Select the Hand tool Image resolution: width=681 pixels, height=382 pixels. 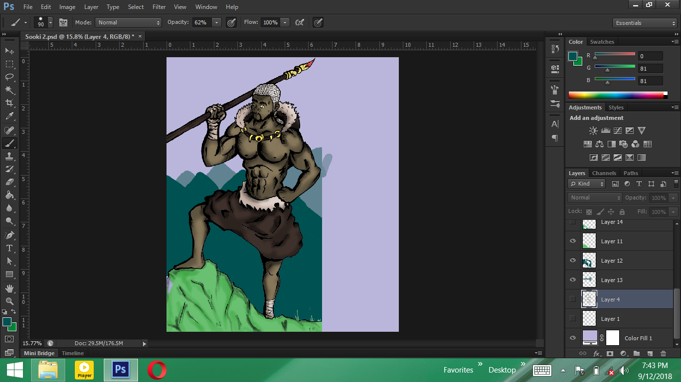point(9,288)
